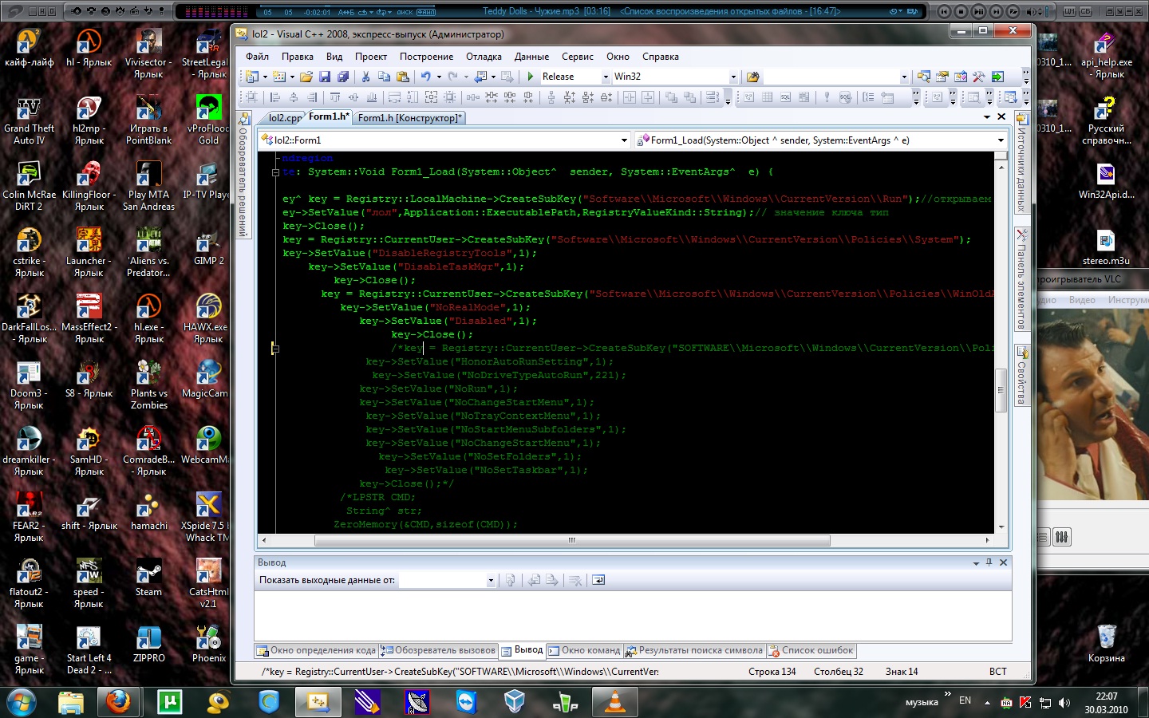Image resolution: width=1149 pixels, height=718 pixels.
Task: Switch to the lol2.cpp editor tab
Action: 284,118
